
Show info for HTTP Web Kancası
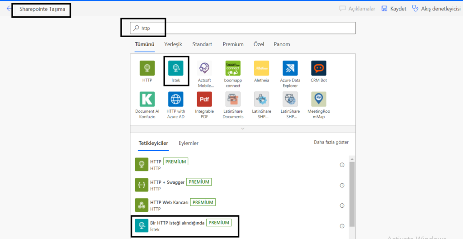coord(342,206)
